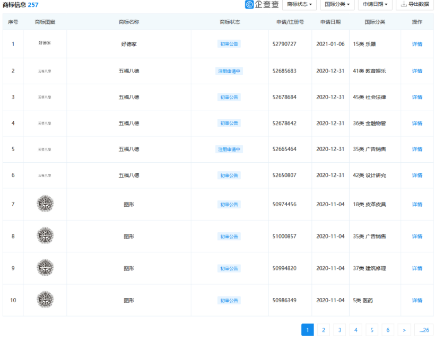Jump to last page ...26
The height and width of the screenshot is (342, 444).
point(424,330)
